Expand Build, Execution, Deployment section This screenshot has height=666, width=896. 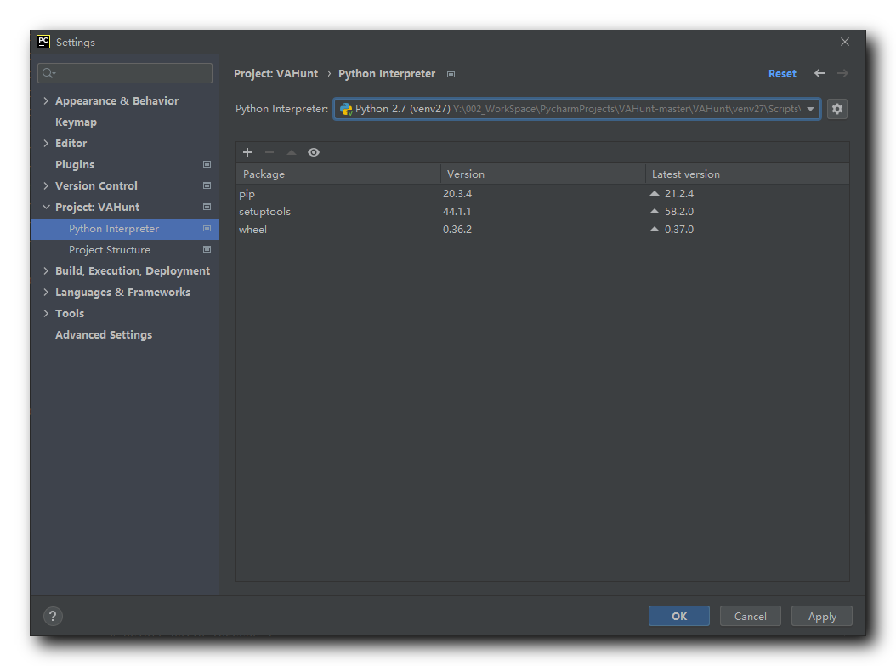click(46, 270)
